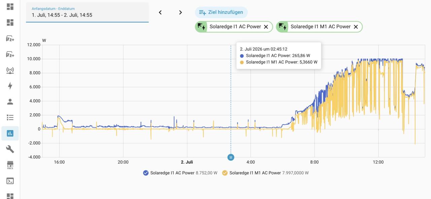Click the 12.000 y-axis label
431x199 pixels.
click(34, 45)
